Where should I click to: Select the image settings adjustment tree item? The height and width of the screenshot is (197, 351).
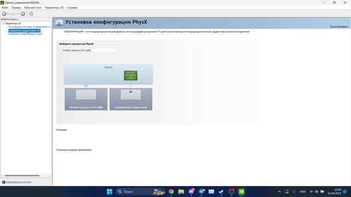coord(30,27)
